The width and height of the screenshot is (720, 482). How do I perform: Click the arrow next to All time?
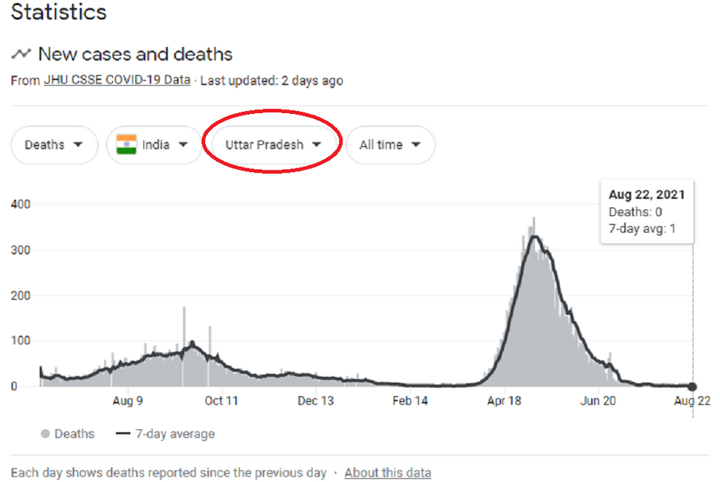(416, 145)
